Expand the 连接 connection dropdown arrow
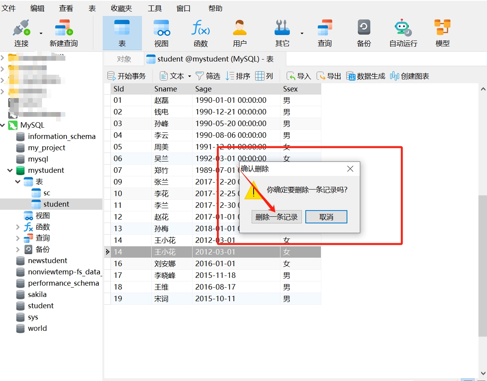Screen dimensions: 487x381 [41, 33]
